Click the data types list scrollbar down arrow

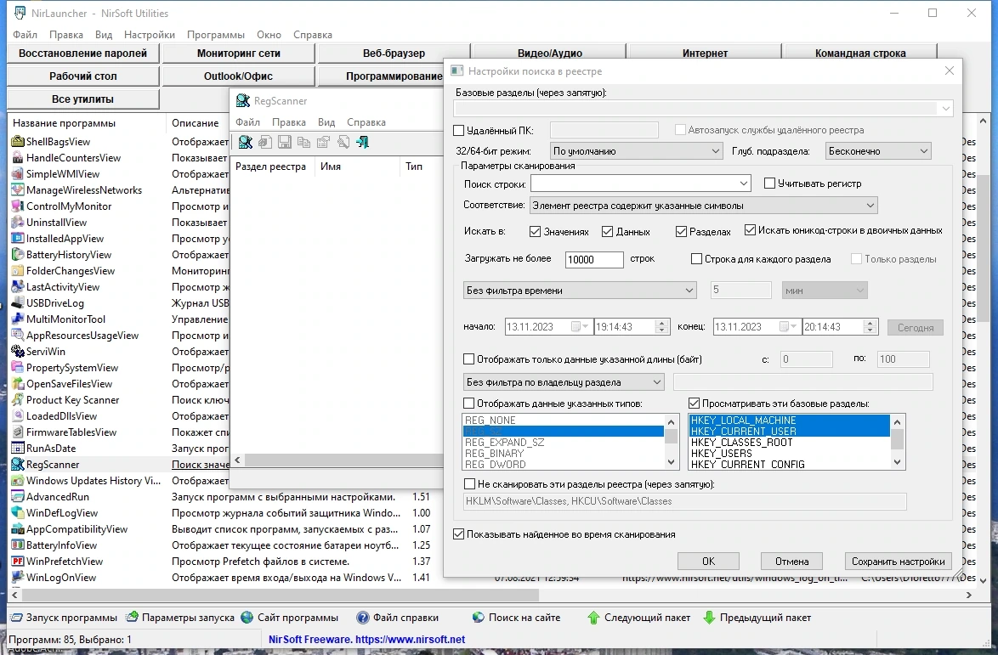pyautogui.click(x=671, y=462)
